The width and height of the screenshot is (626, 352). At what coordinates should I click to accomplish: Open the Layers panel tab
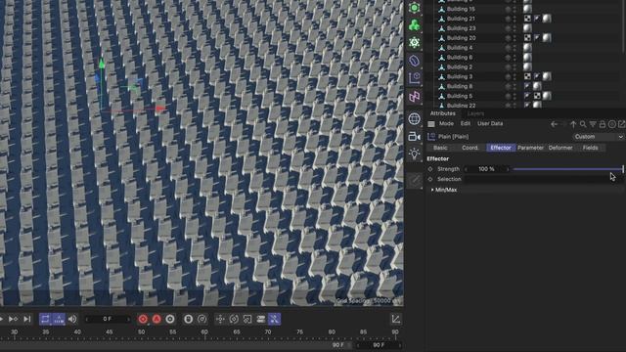[x=475, y=113]
